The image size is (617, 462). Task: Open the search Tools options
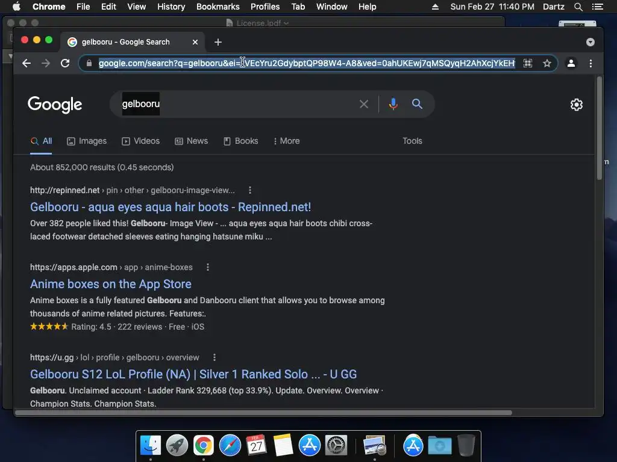[x=412, y=141]
